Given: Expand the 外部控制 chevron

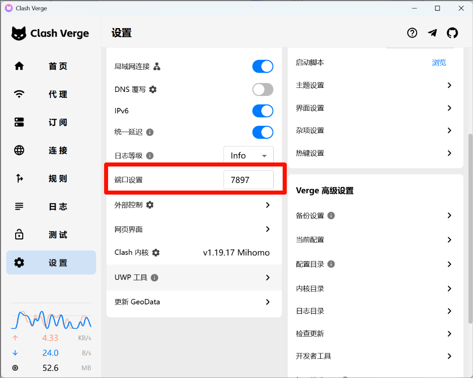Looking at the screenshot, I should coord(268,205).
